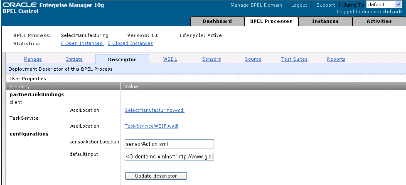The width and height of the screenshot is (406, 185).
Task: Click the Version: 1.0 text
Action: (143, 35)
